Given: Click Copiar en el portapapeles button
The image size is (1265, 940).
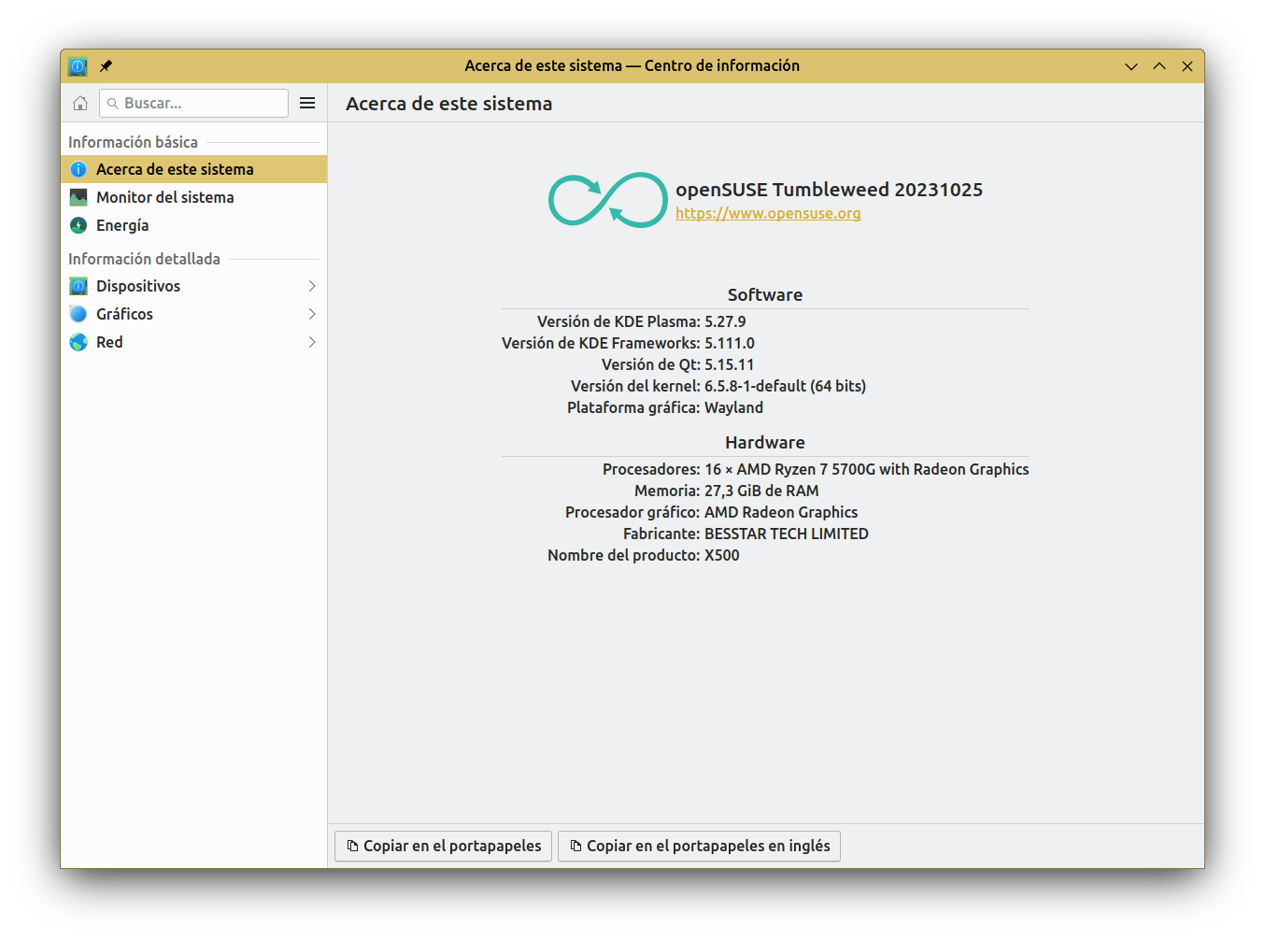Looking at the screenshot, I should (x=443, y=846).
